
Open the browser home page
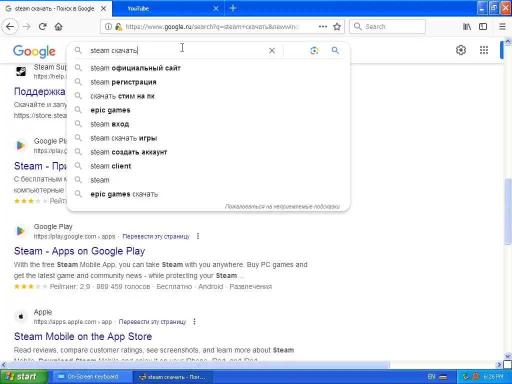(58, 26)
